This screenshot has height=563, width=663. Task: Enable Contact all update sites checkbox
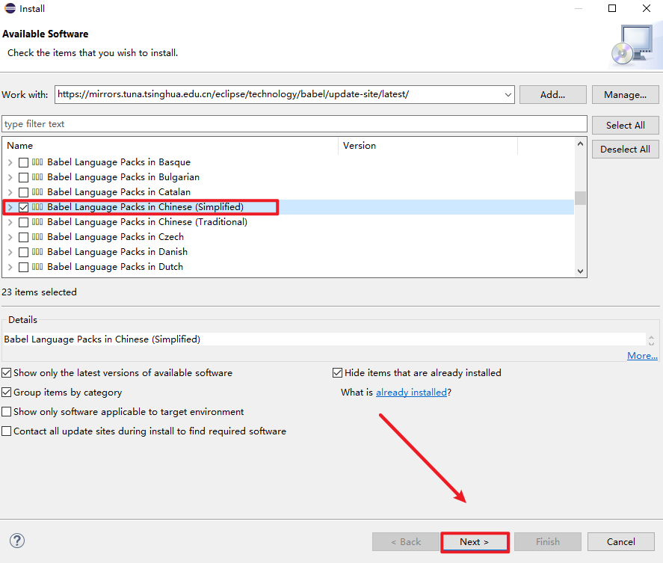[x=7, y=431]
